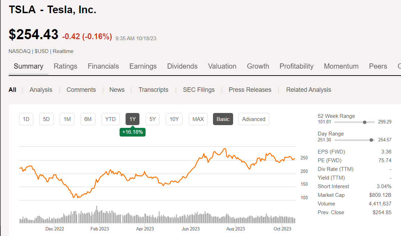
Task: Switch chart to 5Y range
Action: click(153, 119)
